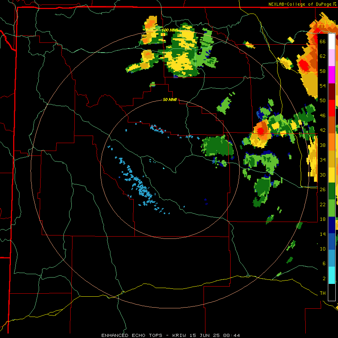Click the 54 legend value
The width and height of the screenshot is (338, 338).
click(x=323, y=86)
